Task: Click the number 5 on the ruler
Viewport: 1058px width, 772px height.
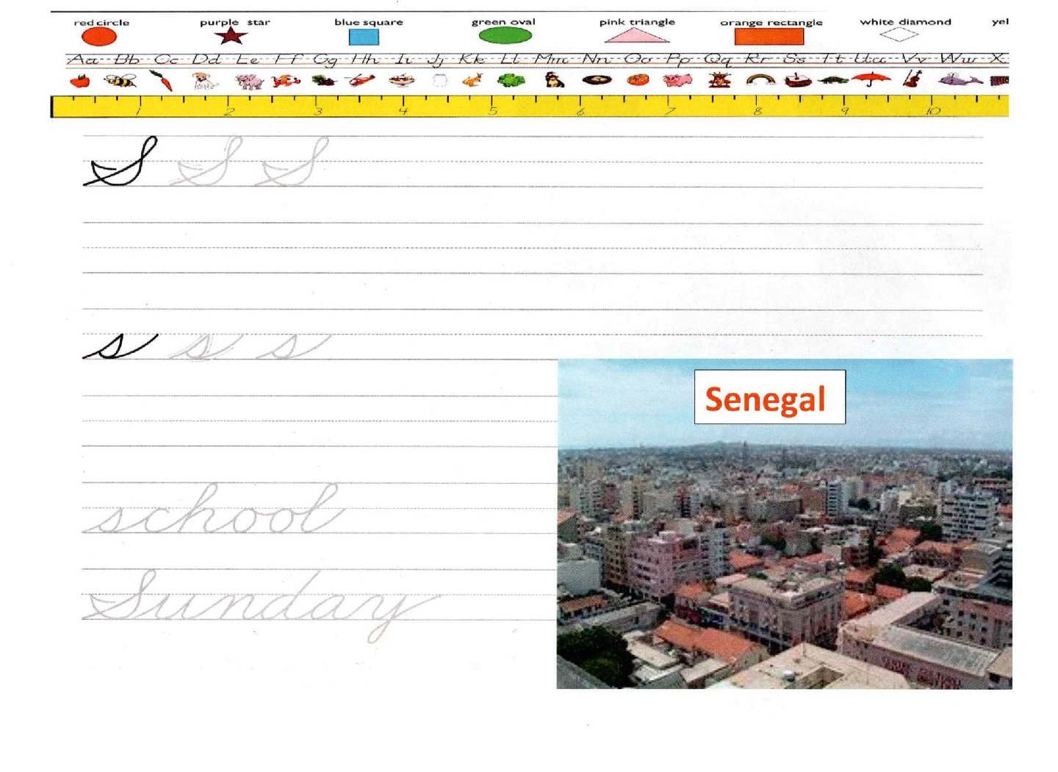Action: coord(493,112)
